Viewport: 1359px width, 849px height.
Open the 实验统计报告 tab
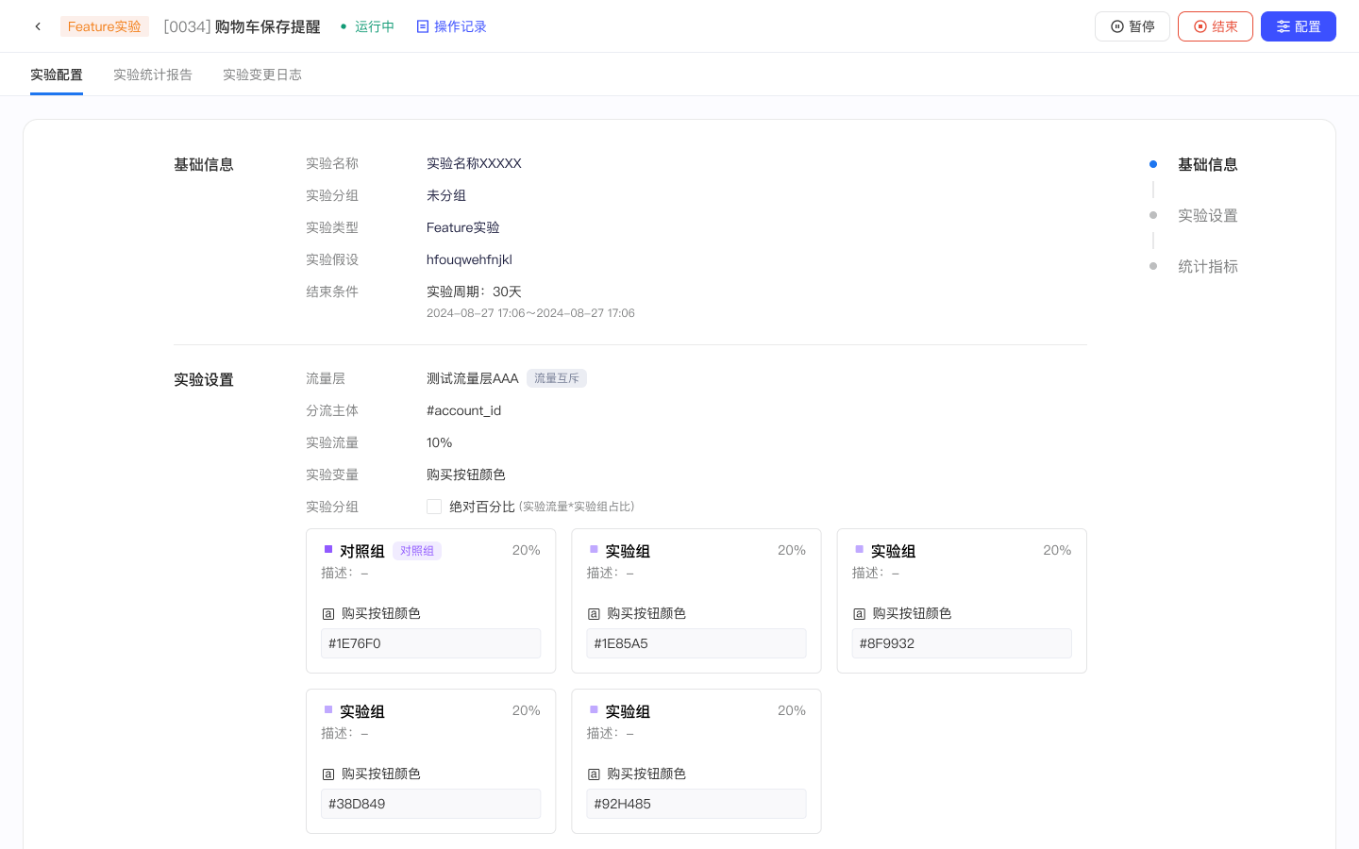click(x=153, y=75)
